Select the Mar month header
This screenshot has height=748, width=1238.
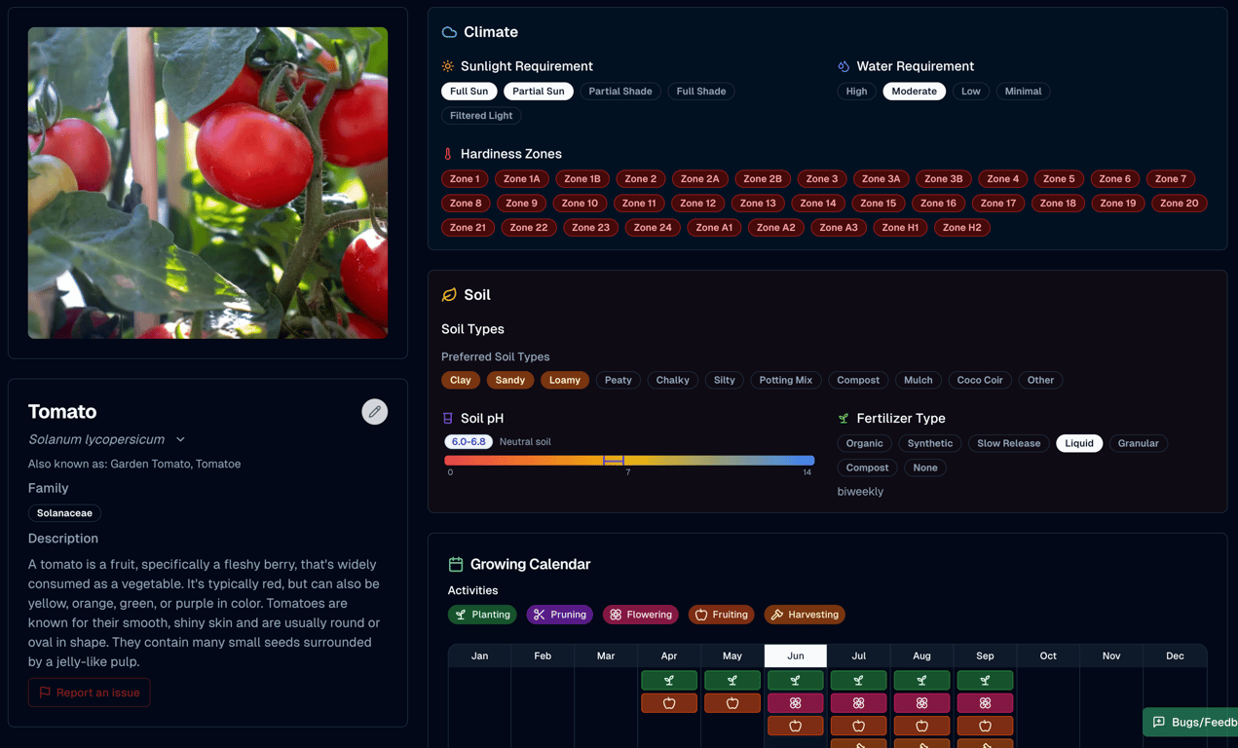(x=606, y=655)
